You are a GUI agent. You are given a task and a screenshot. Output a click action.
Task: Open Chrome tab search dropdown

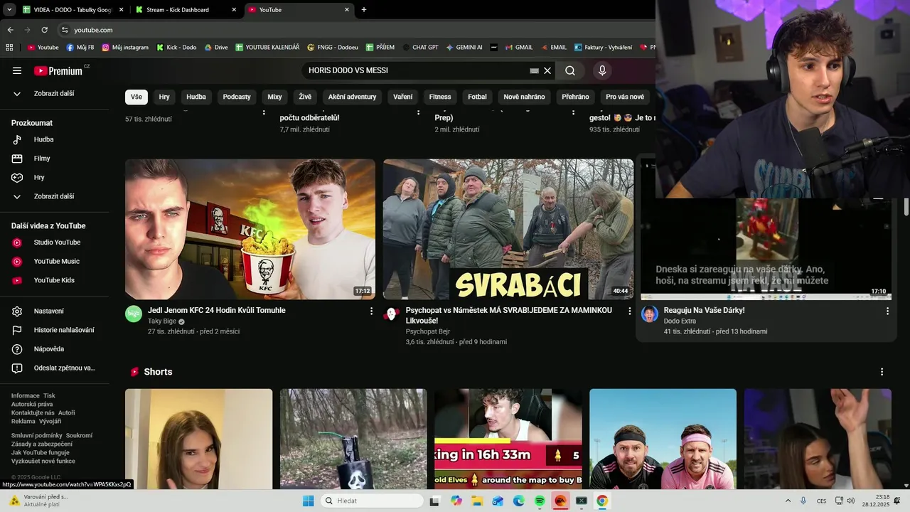(9, 10)
